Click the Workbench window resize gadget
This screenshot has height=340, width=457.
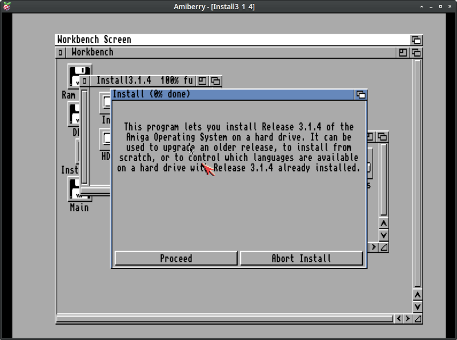coord(418,319)
